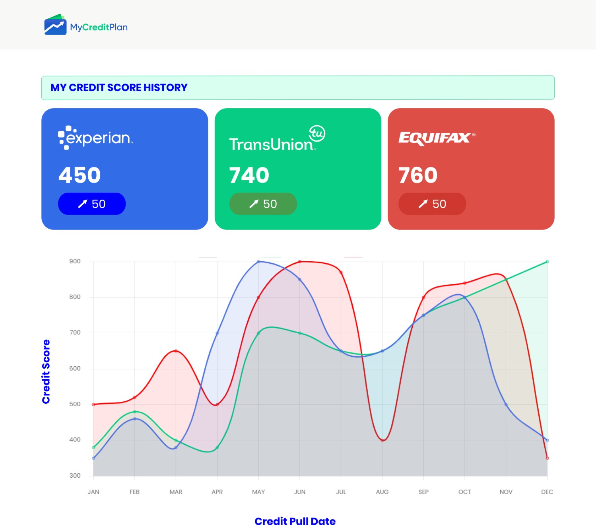Open the MyCreditPlan brand name link
This screenshot has width=596, height=525.
(x=99, y=27)
